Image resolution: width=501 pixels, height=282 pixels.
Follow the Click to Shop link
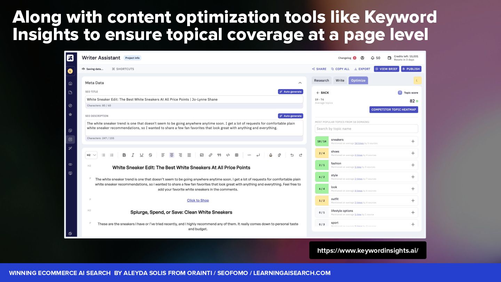coord(198,200)
